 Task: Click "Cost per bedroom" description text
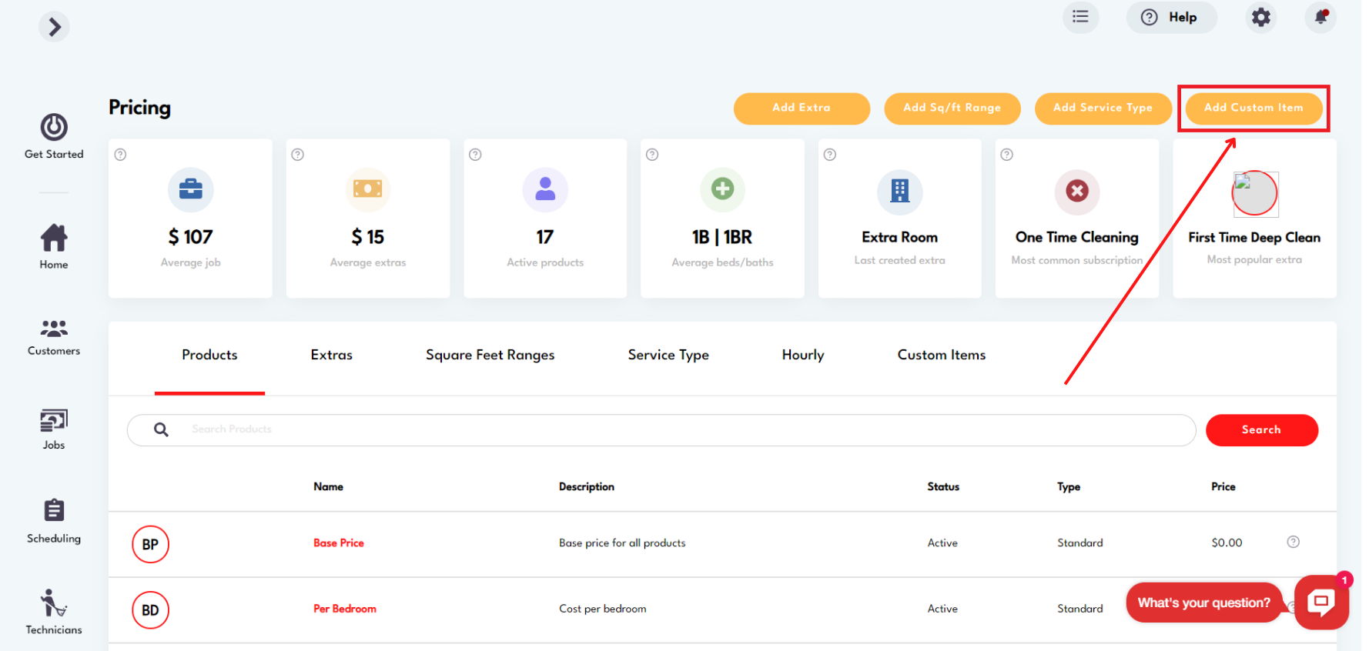[603, 609]
